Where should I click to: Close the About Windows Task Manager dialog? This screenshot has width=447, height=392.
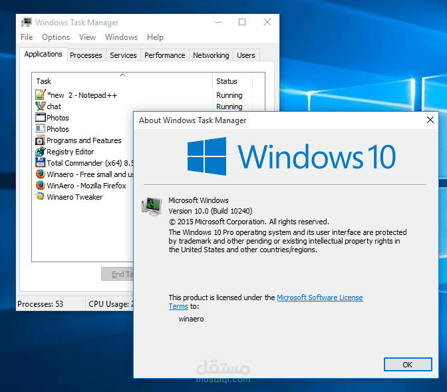[430, 120]
